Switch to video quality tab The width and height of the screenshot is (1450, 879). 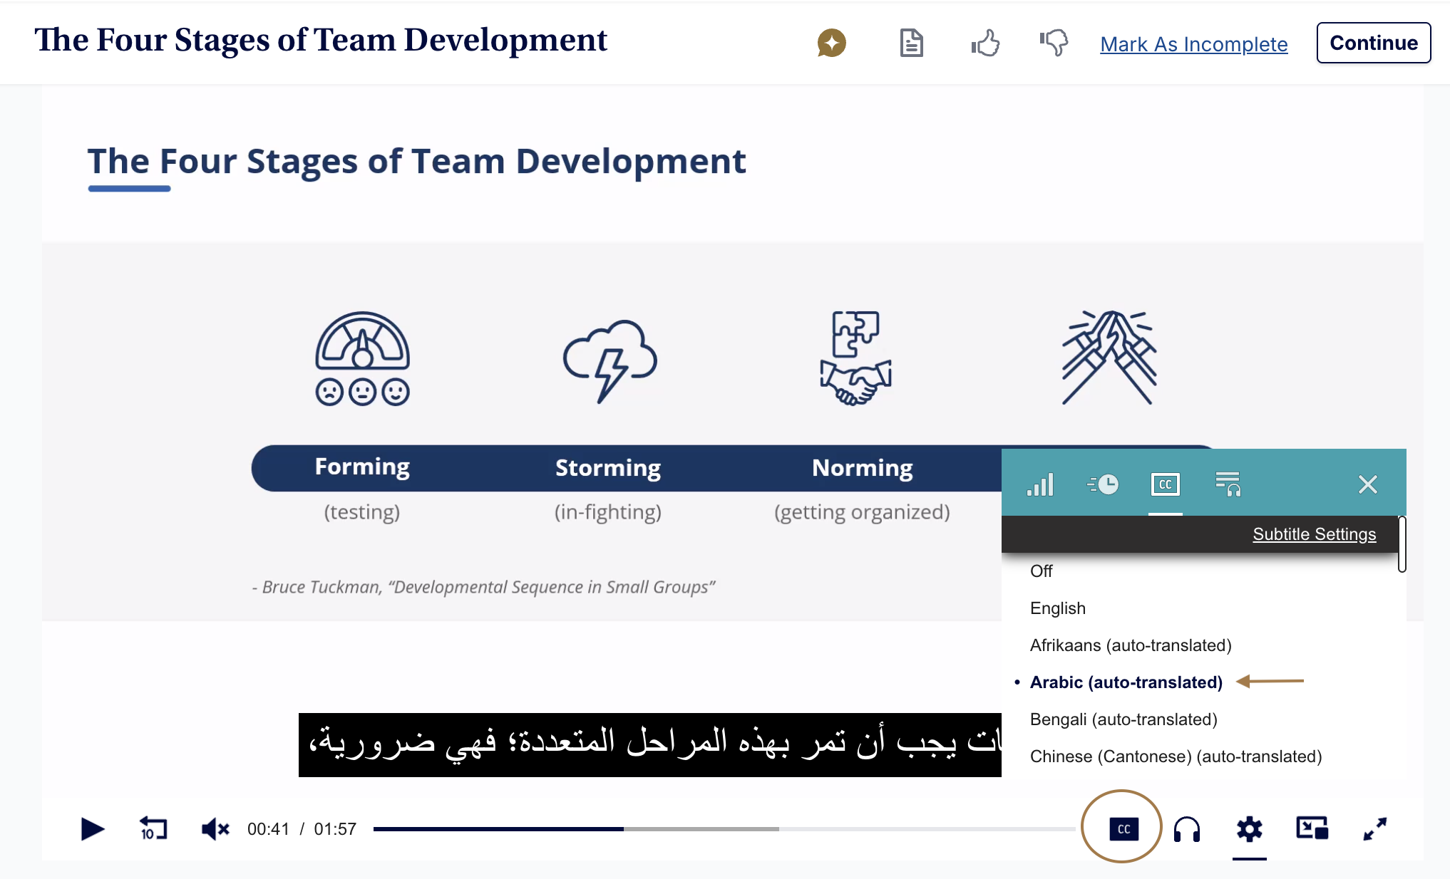tap(1040, 484)
